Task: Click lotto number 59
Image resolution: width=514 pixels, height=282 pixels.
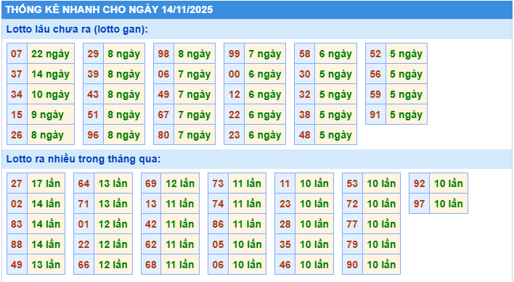Action: pos(375,94)
